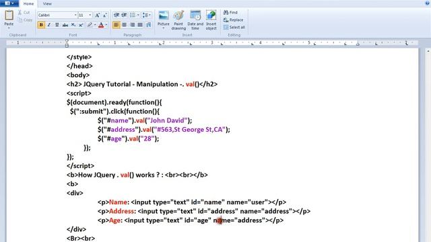Open the Picture dropdown arrow
The image size is (431, 242).
pyautogui.click(x=164, y=28)
